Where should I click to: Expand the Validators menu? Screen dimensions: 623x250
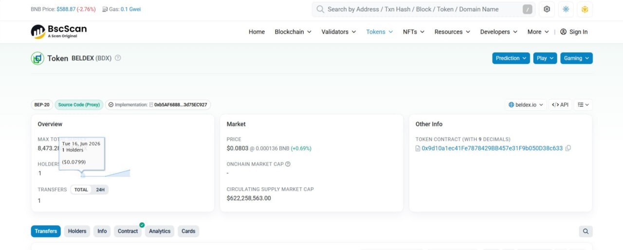pyautogui.click(x=339, y=32)
